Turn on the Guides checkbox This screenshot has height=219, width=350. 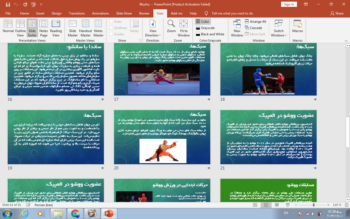tap(111, 34)
